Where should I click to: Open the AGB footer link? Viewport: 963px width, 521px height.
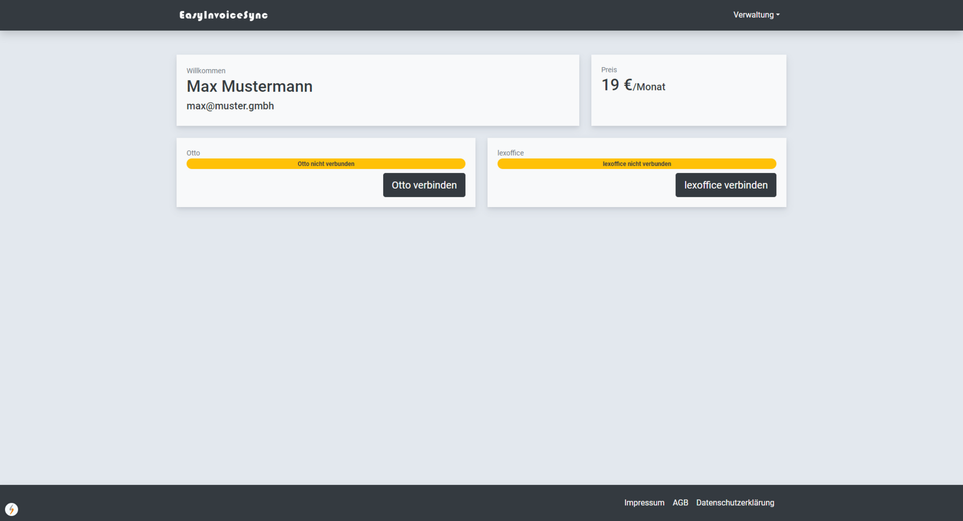tap(680, 503)
